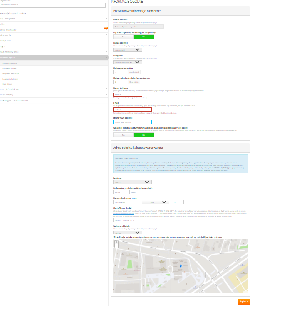Screen dimensions: 282x314
Task: Click the blue location marker on the map
Action: click(x=179, y=266)
